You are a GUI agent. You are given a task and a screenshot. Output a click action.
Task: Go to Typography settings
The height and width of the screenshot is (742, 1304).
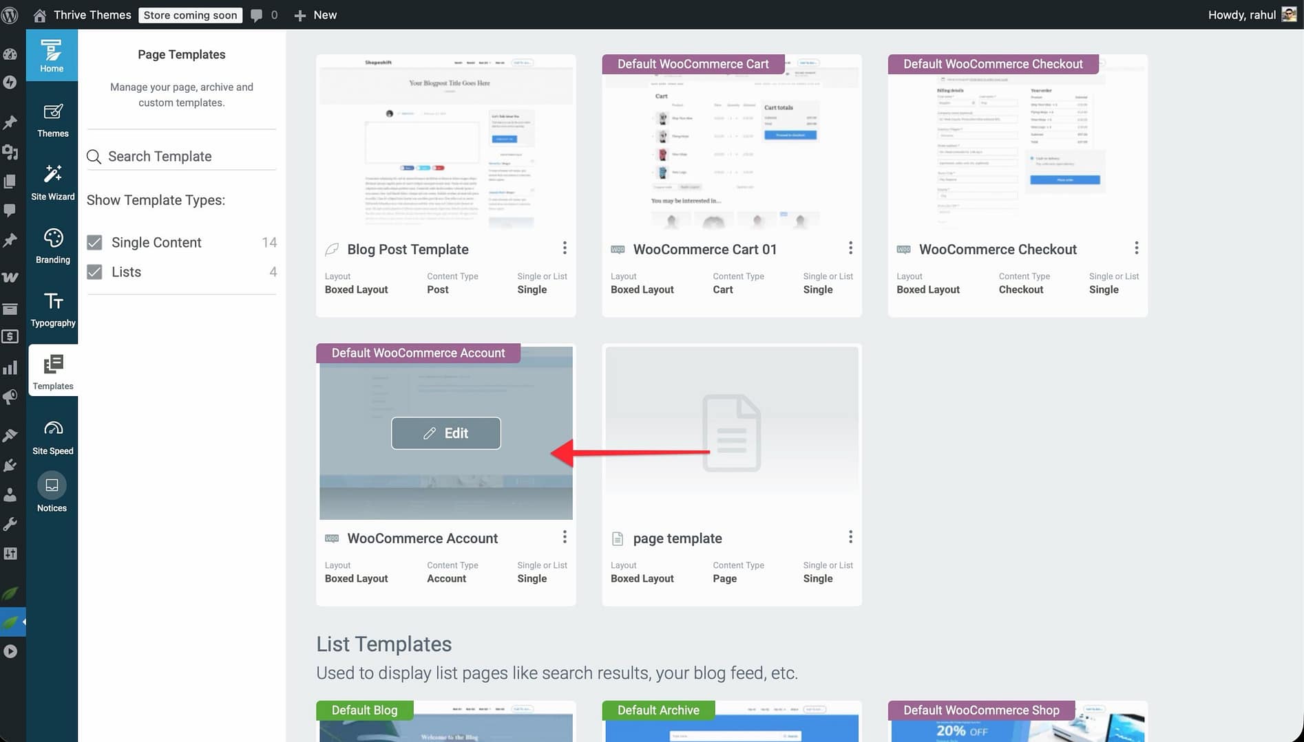(x=52, y=309)
